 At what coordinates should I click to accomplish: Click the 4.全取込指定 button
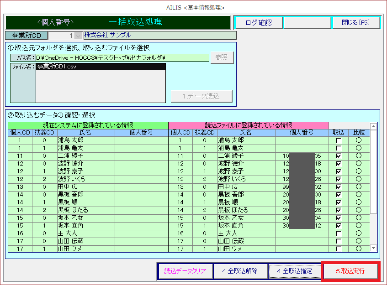click(x=294, y=271)
